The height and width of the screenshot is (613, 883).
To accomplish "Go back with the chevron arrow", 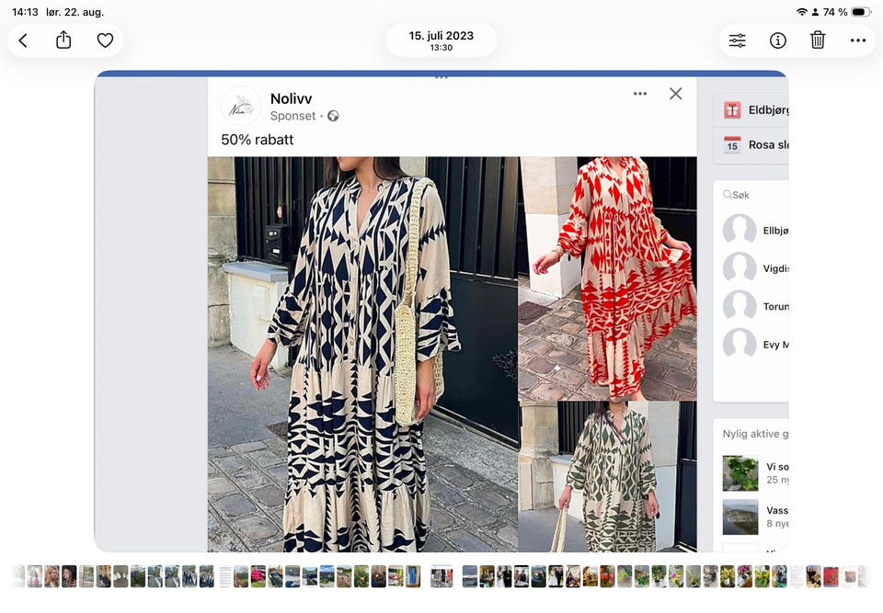I will tap(23, 40).
